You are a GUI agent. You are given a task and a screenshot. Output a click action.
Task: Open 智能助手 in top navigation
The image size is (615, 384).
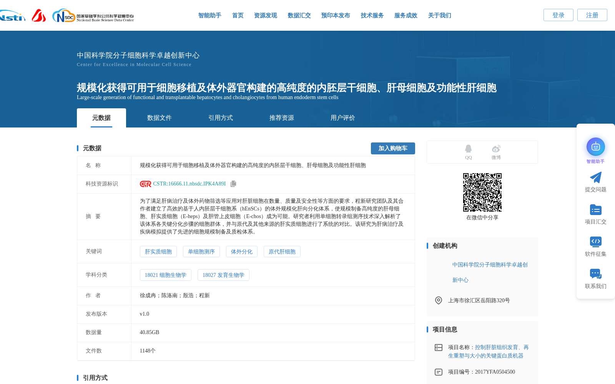click(210, 15)
